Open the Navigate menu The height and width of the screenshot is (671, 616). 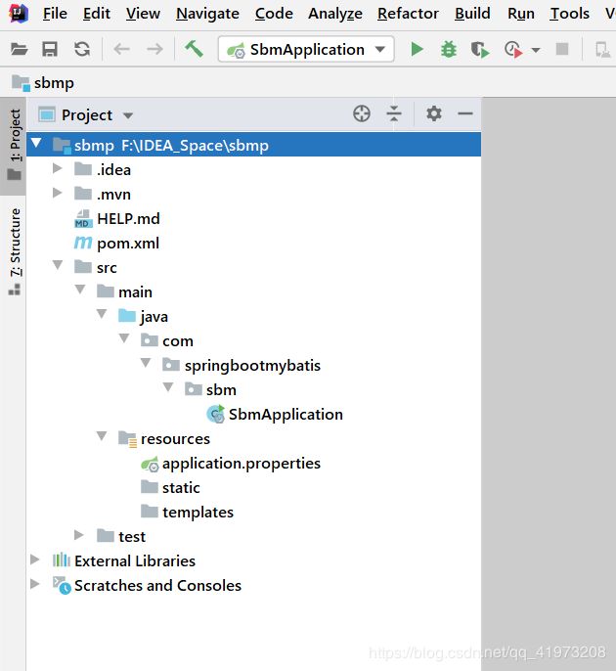point(207,14)
